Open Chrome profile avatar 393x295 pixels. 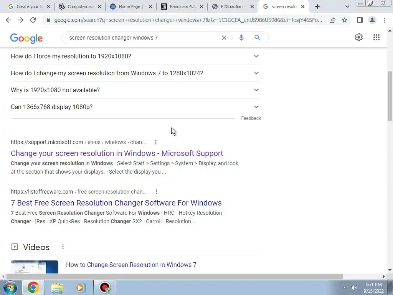372,20
